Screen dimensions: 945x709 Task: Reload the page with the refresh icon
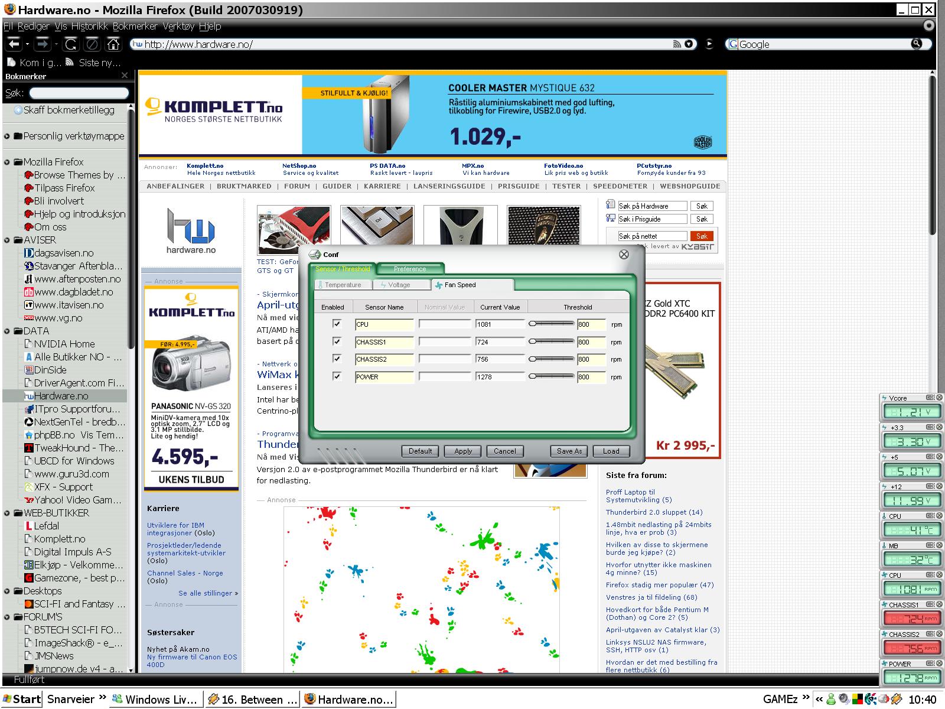point(70,44)
